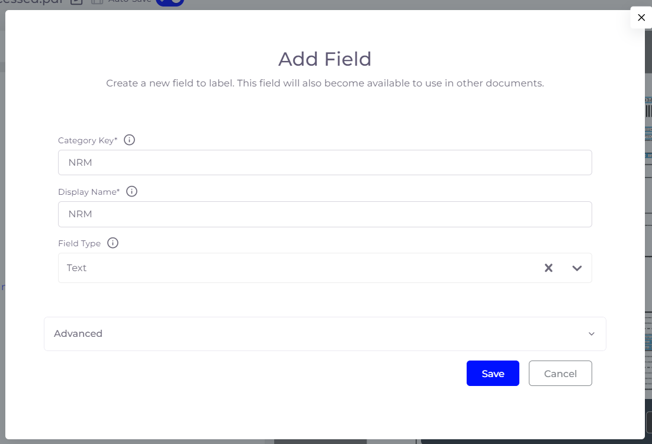Click the rename icon next to the pdf filename
The image size is (652, 444).
[x=76, y=2]
